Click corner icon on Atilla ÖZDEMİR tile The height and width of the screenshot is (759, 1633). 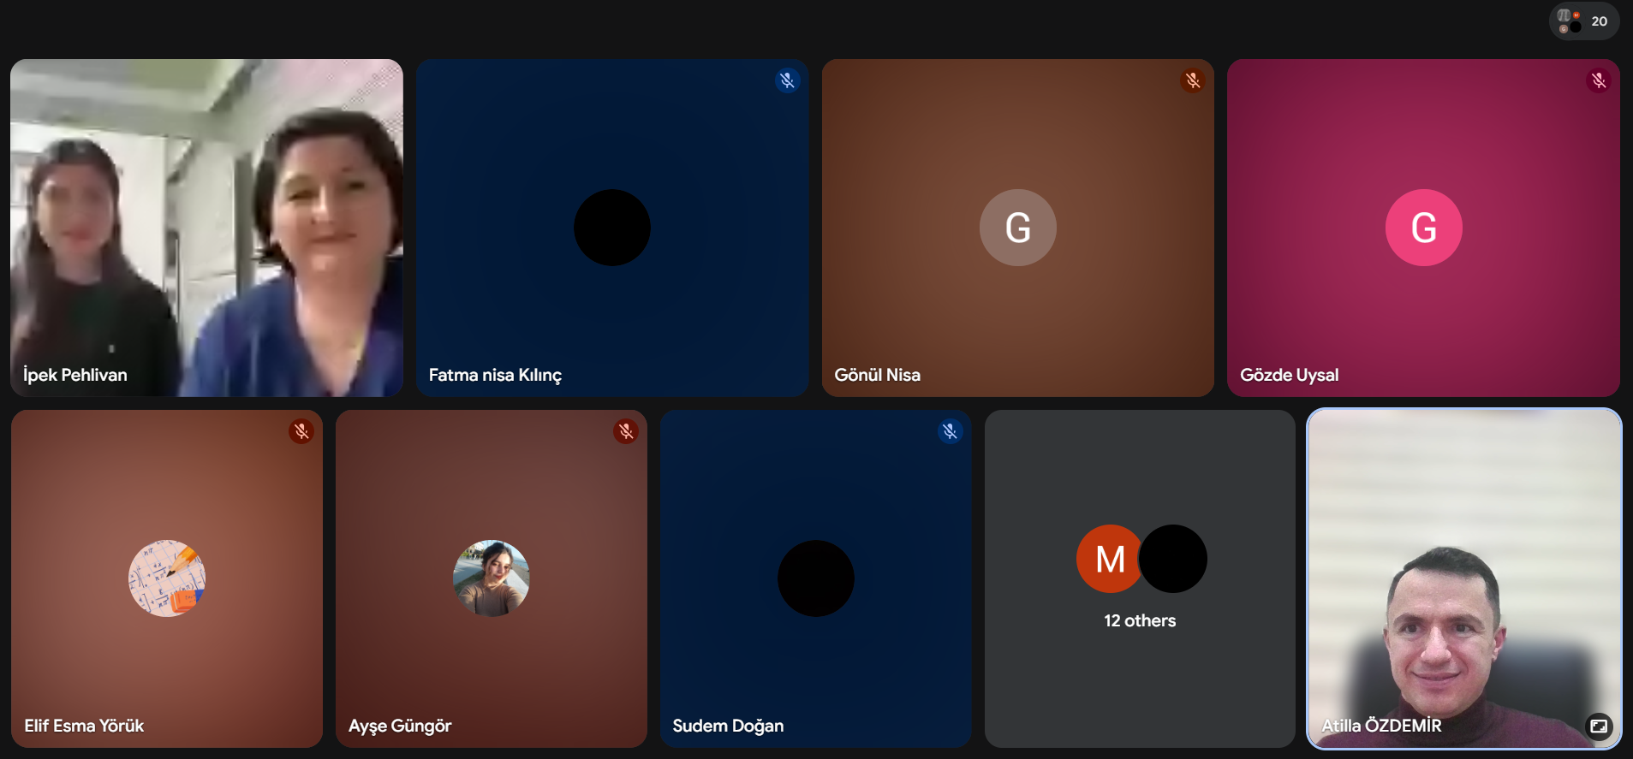pyautogui.click(x=1598, y=726)
